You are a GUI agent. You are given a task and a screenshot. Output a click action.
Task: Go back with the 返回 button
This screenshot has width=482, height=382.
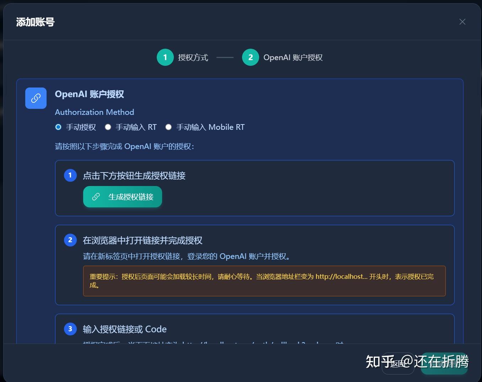pos(398,364)
